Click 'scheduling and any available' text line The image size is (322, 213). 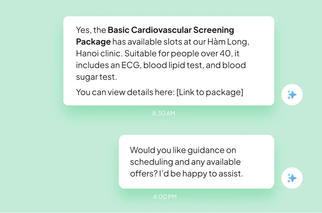pos(185,162)
